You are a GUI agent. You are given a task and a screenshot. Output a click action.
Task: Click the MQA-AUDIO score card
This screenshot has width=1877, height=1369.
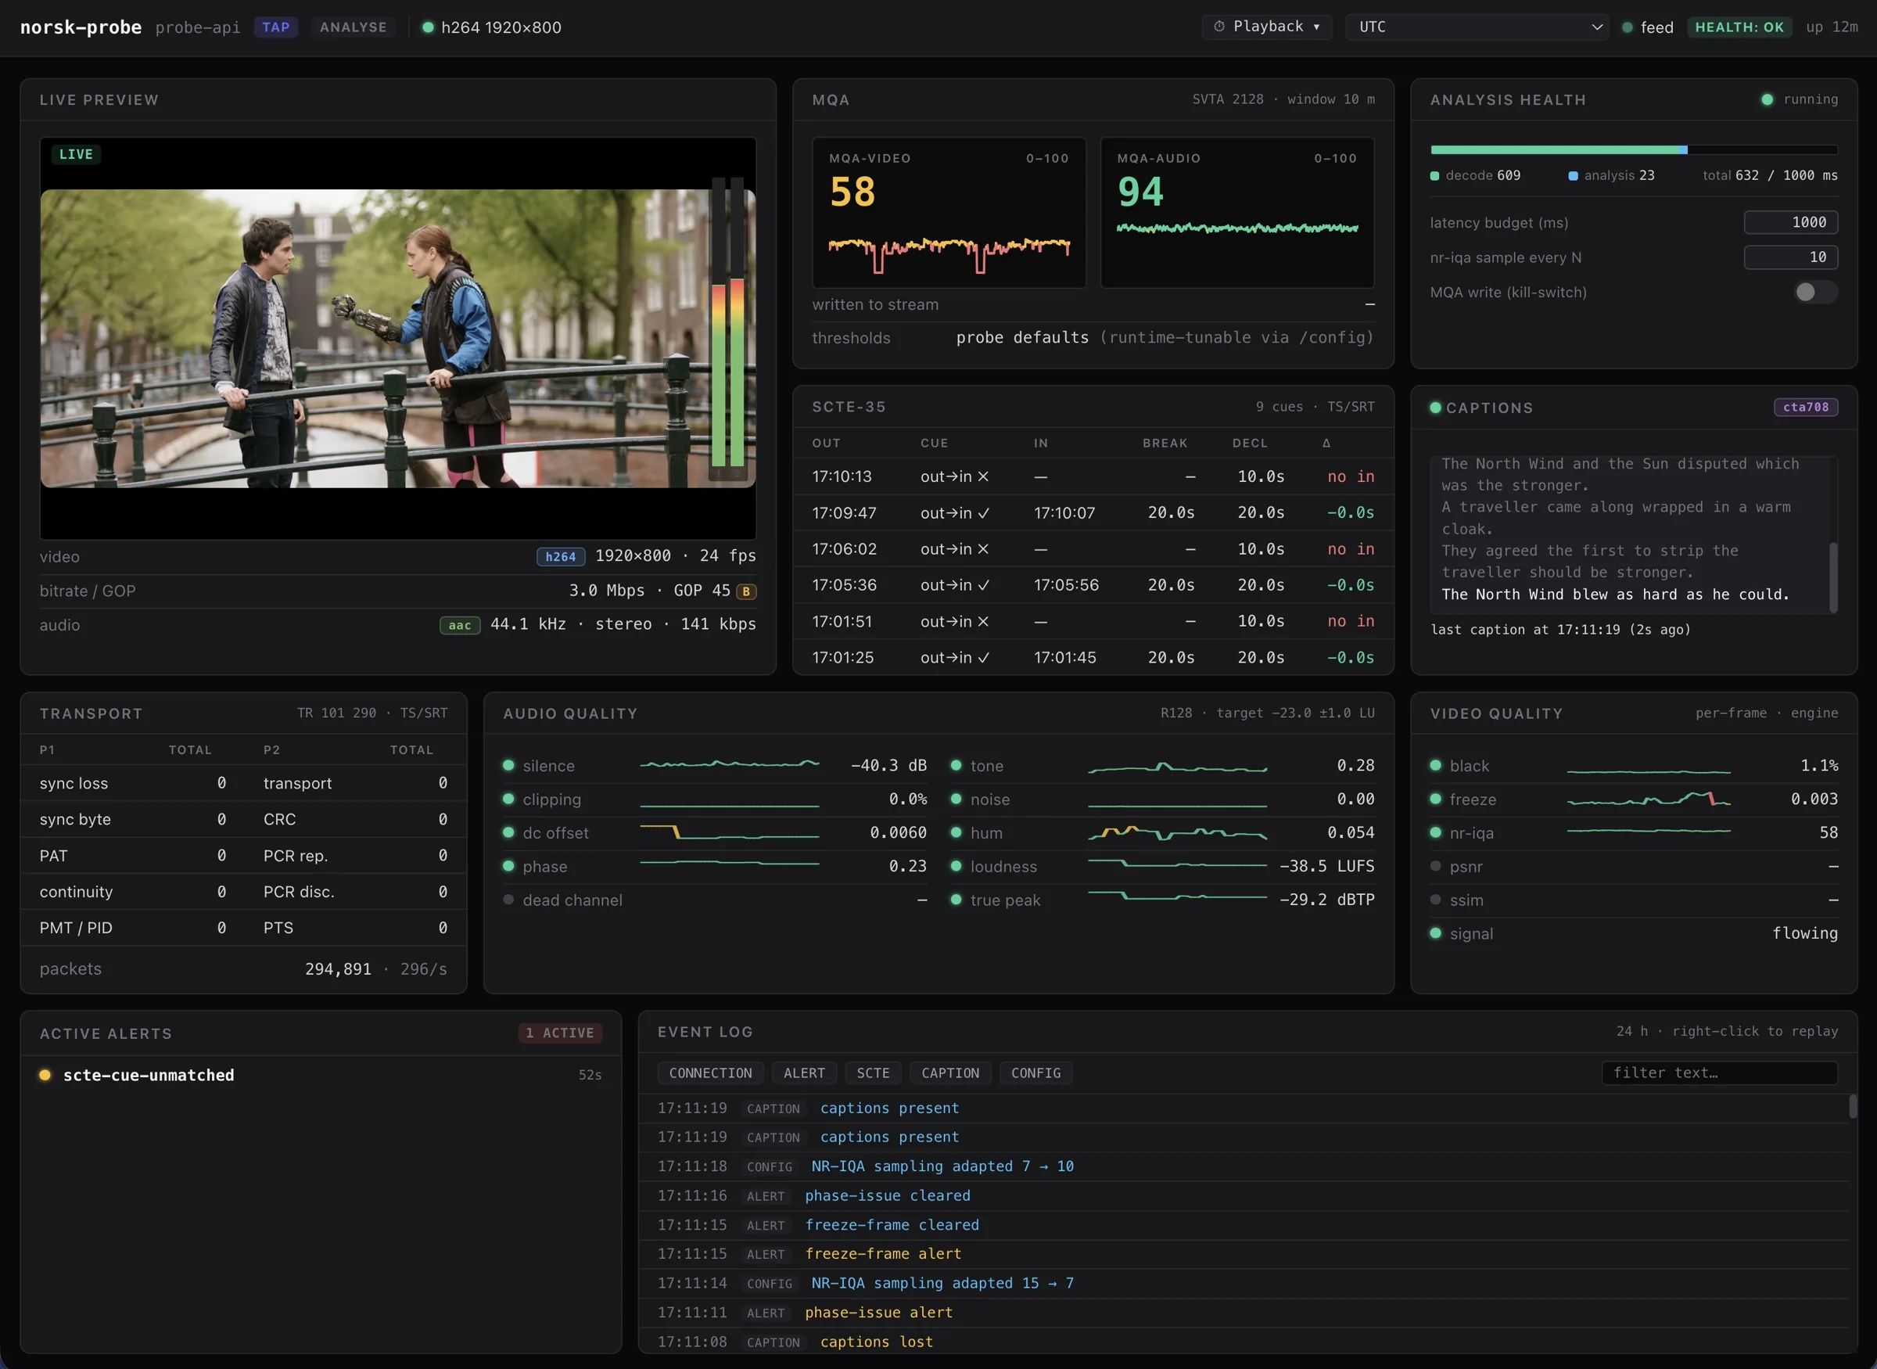click(x=1236, y=213)
